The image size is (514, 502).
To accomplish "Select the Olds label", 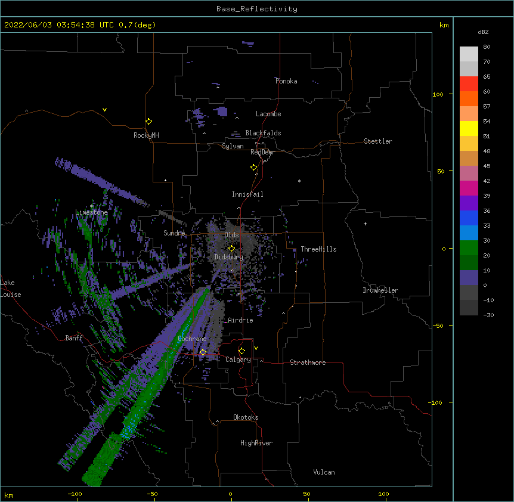I will [x=231, y=235].
